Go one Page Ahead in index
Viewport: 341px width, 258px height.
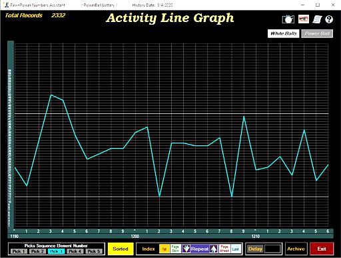click(x=224, y=249)
